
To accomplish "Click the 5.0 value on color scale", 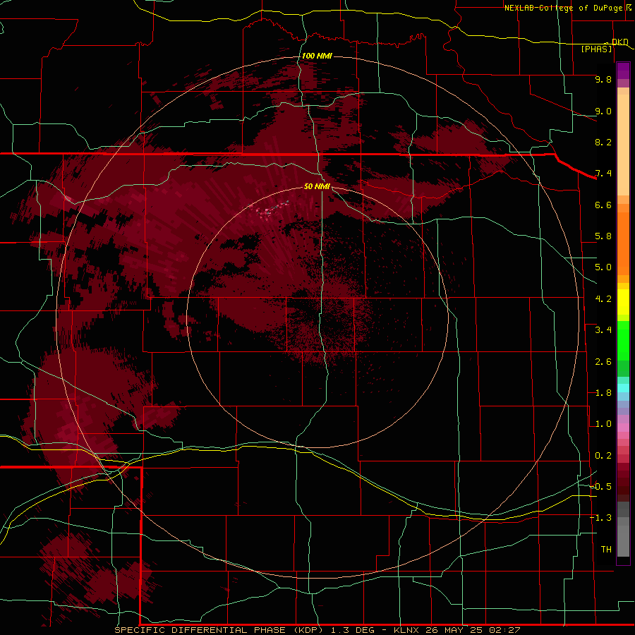I will pyautogui.click(x=603, y=267).
